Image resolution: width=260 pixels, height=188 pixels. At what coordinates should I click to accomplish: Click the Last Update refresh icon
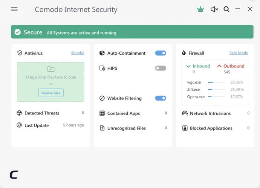click(x=20, y=125)
